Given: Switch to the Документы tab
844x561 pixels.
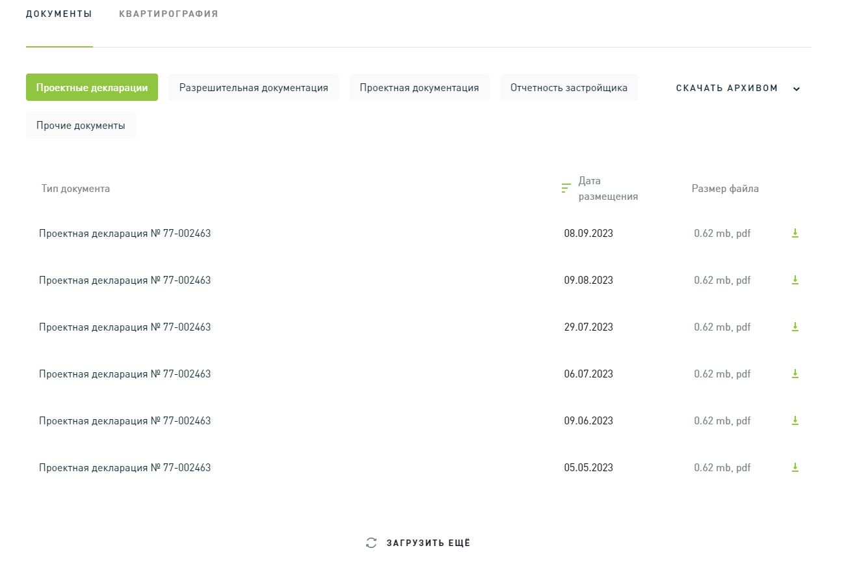Looking at the screenshot, I should pyautogui.click(x=59, y=14).
